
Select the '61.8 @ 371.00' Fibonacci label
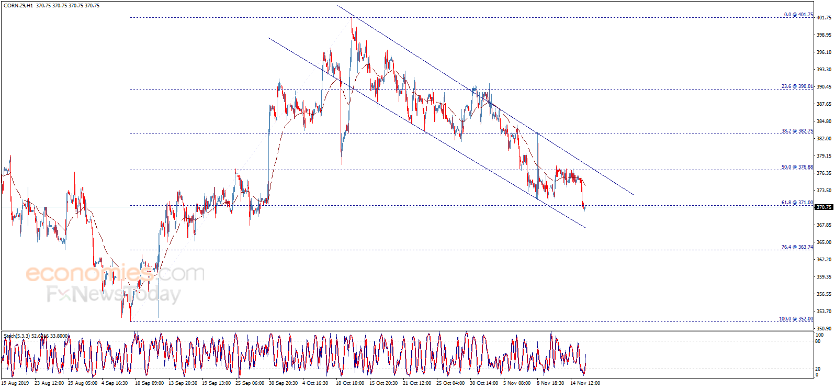point(797,203)
